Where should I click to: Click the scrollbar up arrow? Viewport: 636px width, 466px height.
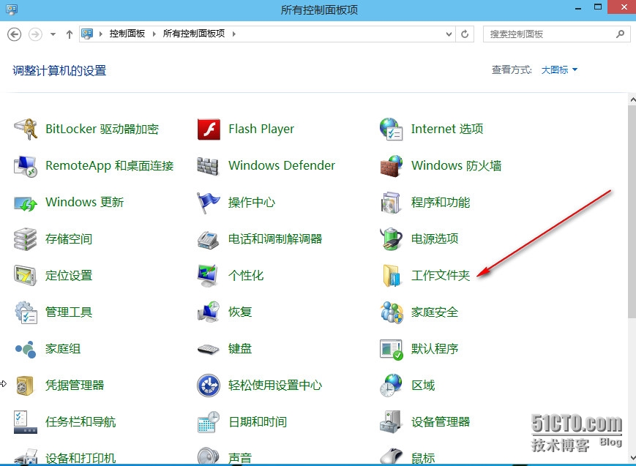(632, 99)
